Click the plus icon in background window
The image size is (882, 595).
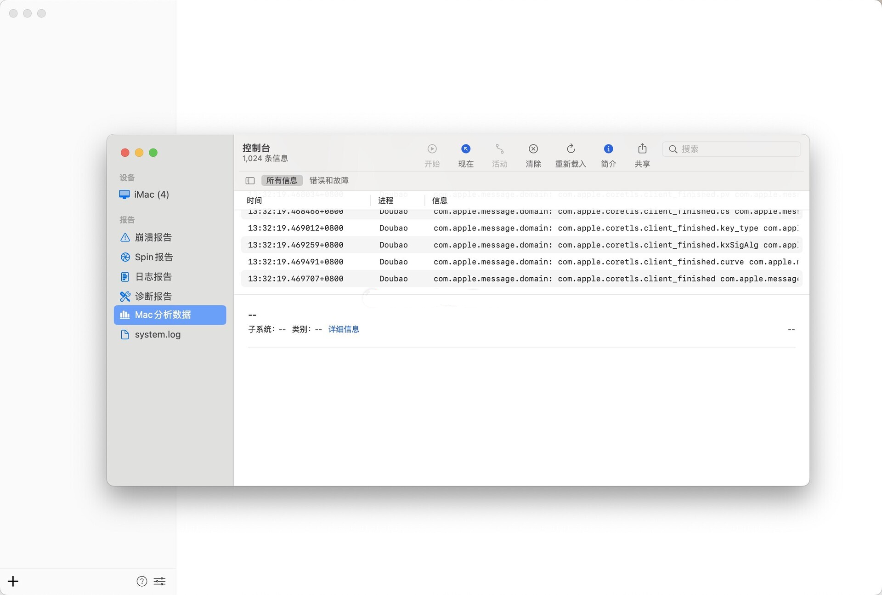(13, 581)
